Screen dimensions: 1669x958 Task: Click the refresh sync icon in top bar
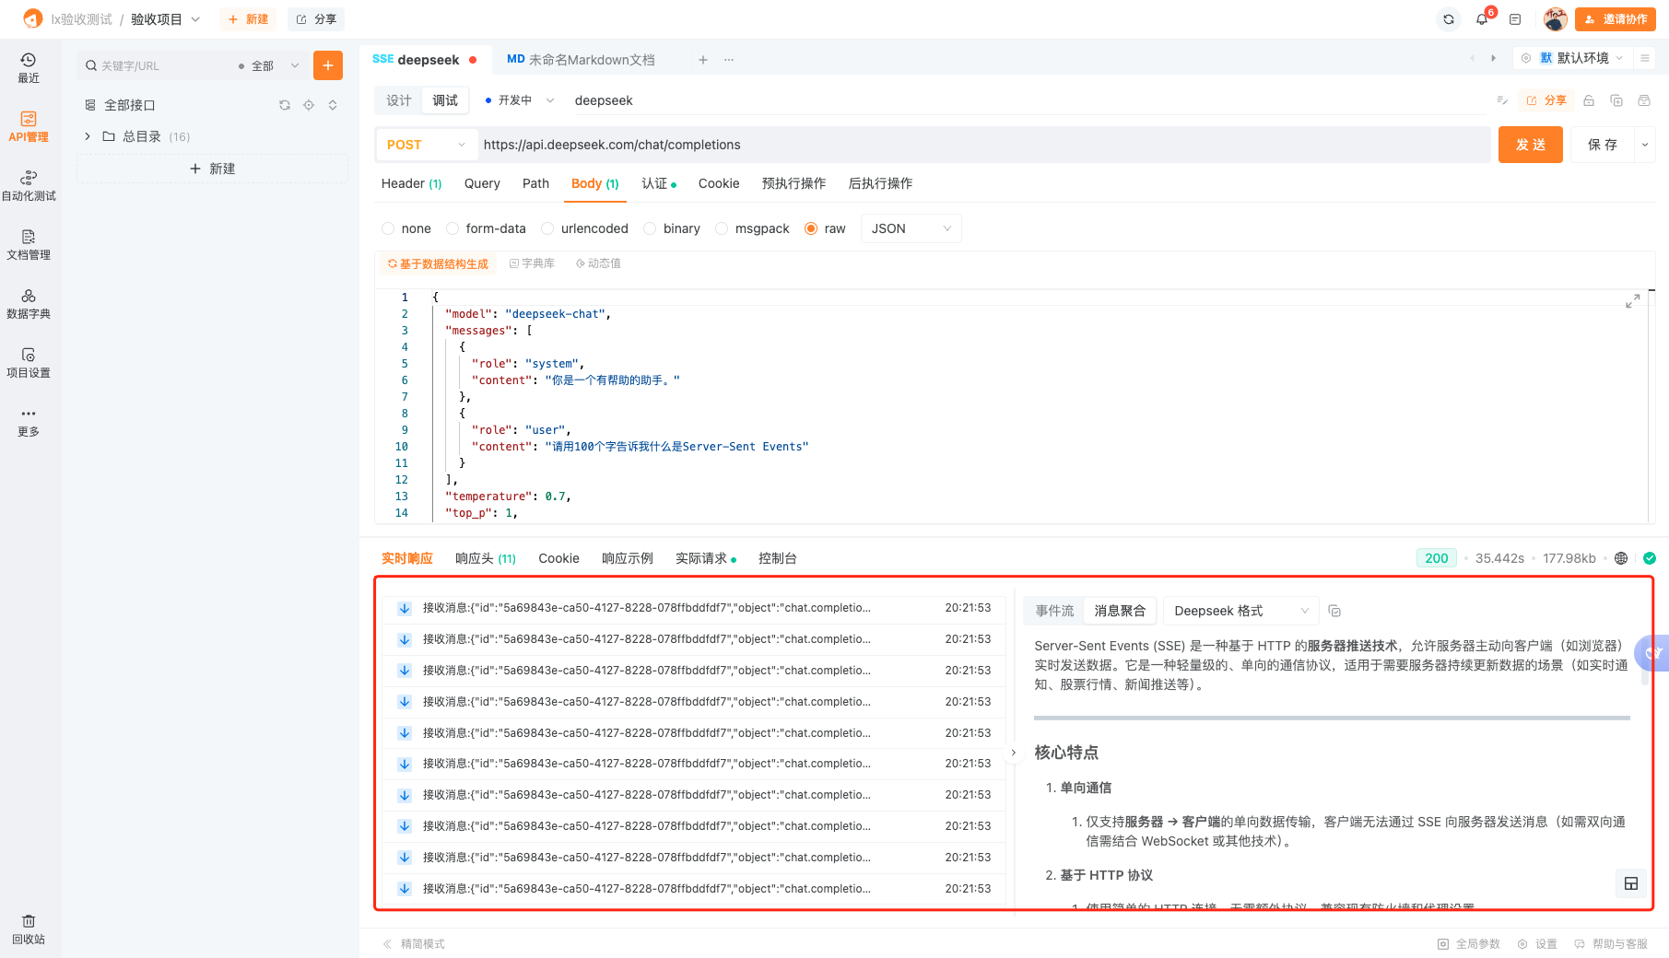(1449, 19)
